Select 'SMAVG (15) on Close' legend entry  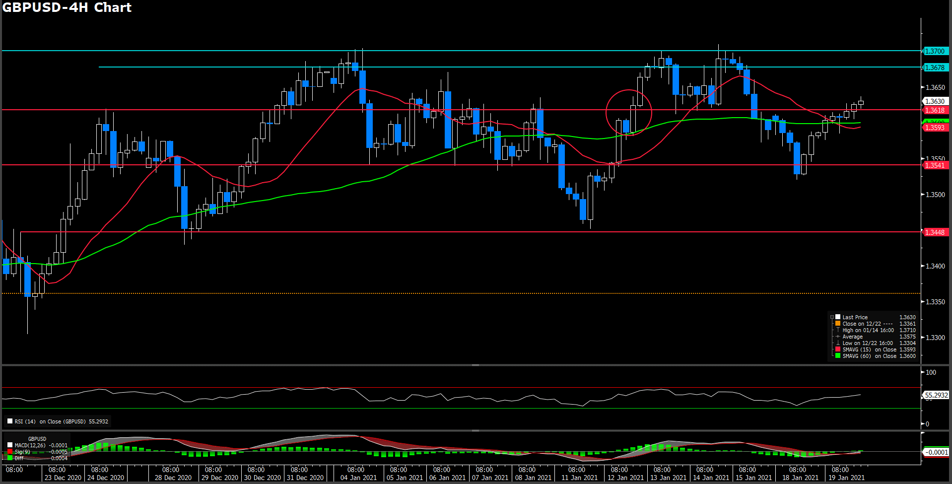tap(869, 349)
